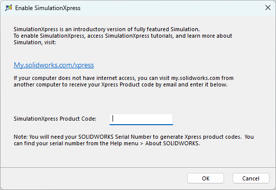The height and width of the screenshot is (190, 276).
Task: Open the My.solidworks.com/xpress link
Action: click(53, 65)
